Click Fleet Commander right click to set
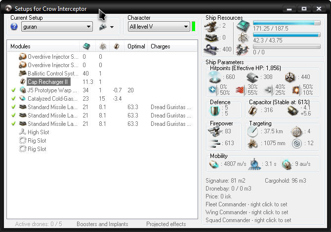 [x=247, y=204]
